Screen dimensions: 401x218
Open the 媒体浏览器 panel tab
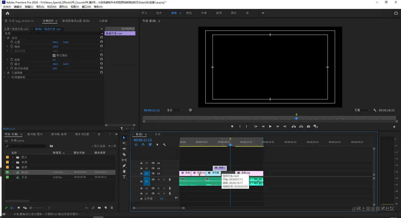coord(82,134)
